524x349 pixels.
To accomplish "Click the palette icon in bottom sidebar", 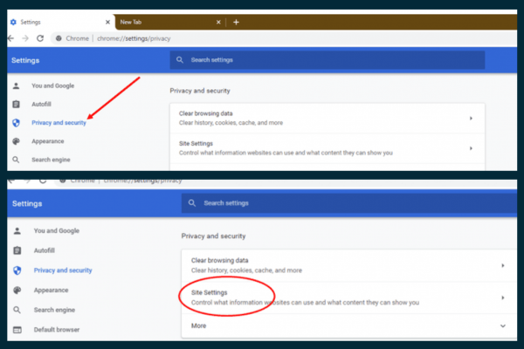I will 17,291.
